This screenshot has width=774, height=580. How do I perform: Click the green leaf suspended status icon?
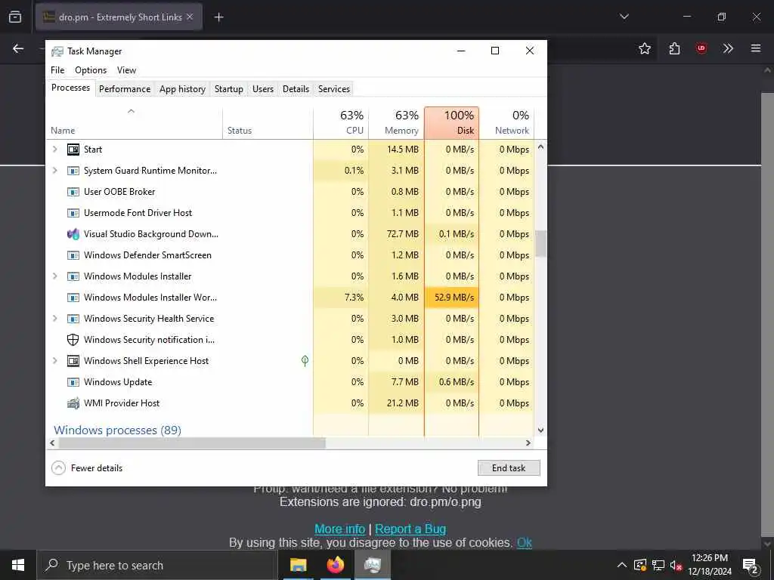[x=305, y=361]
